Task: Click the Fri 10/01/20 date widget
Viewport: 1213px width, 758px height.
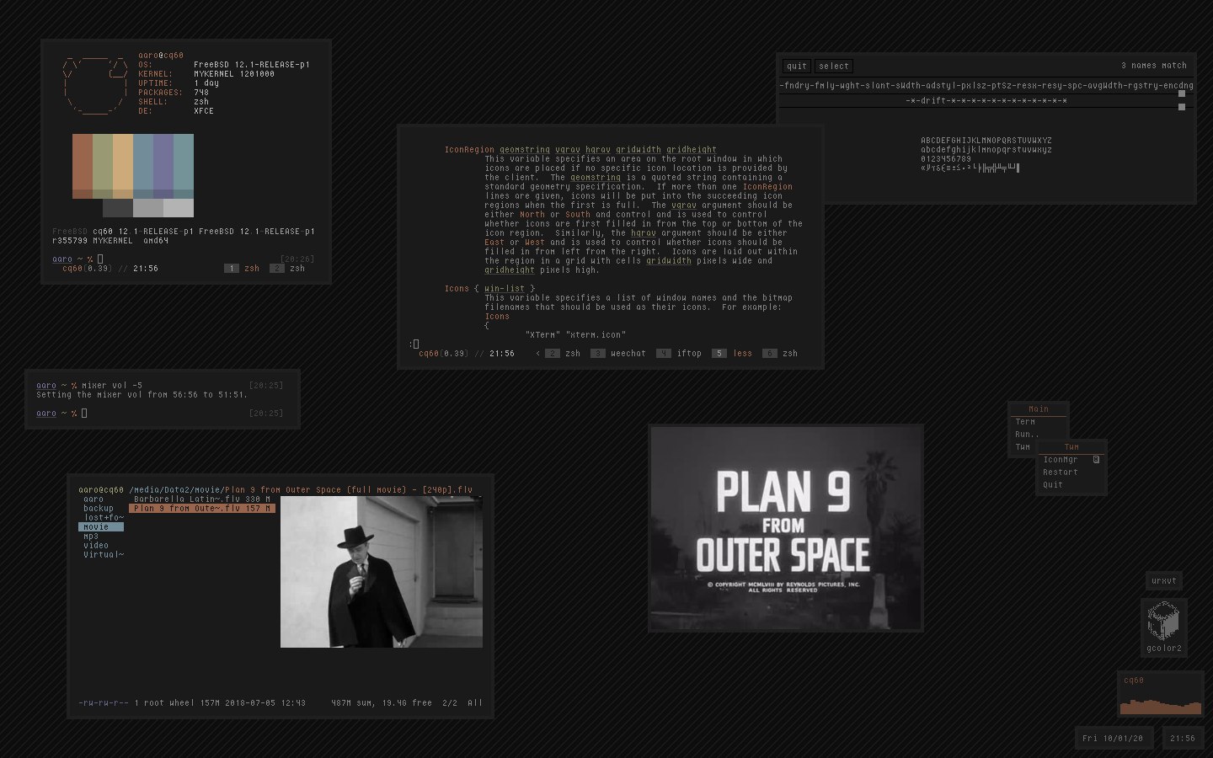Action: click(x=1113, y=739)
